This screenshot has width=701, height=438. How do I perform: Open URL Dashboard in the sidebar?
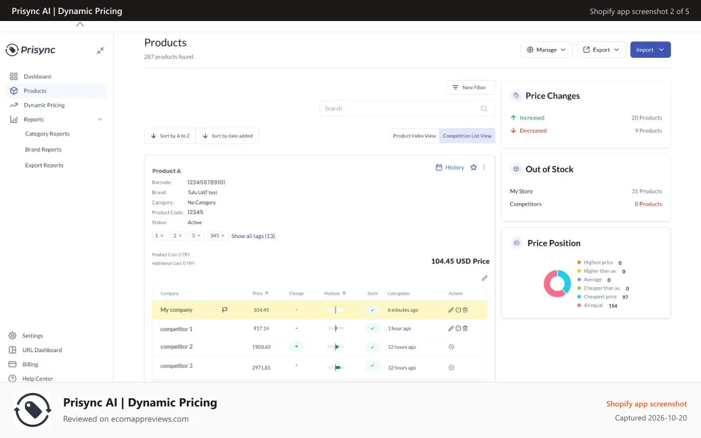(42, 350)
